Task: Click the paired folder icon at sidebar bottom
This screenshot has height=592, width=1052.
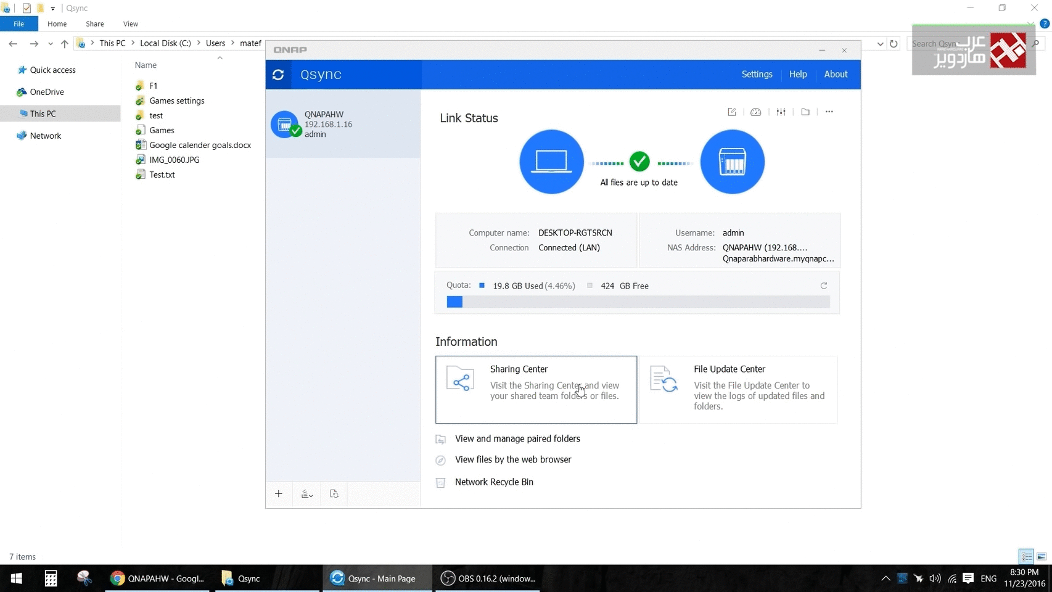Action: pos(334,494)
